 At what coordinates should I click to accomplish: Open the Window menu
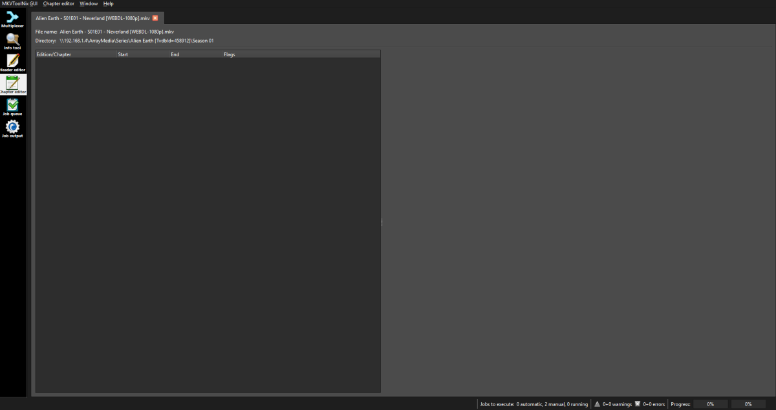[89, 3]
